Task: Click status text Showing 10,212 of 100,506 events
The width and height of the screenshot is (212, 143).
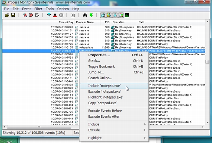Action: [x=34, y=133]
